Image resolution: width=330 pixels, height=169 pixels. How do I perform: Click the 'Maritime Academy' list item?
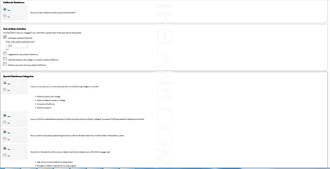point(44,108)
